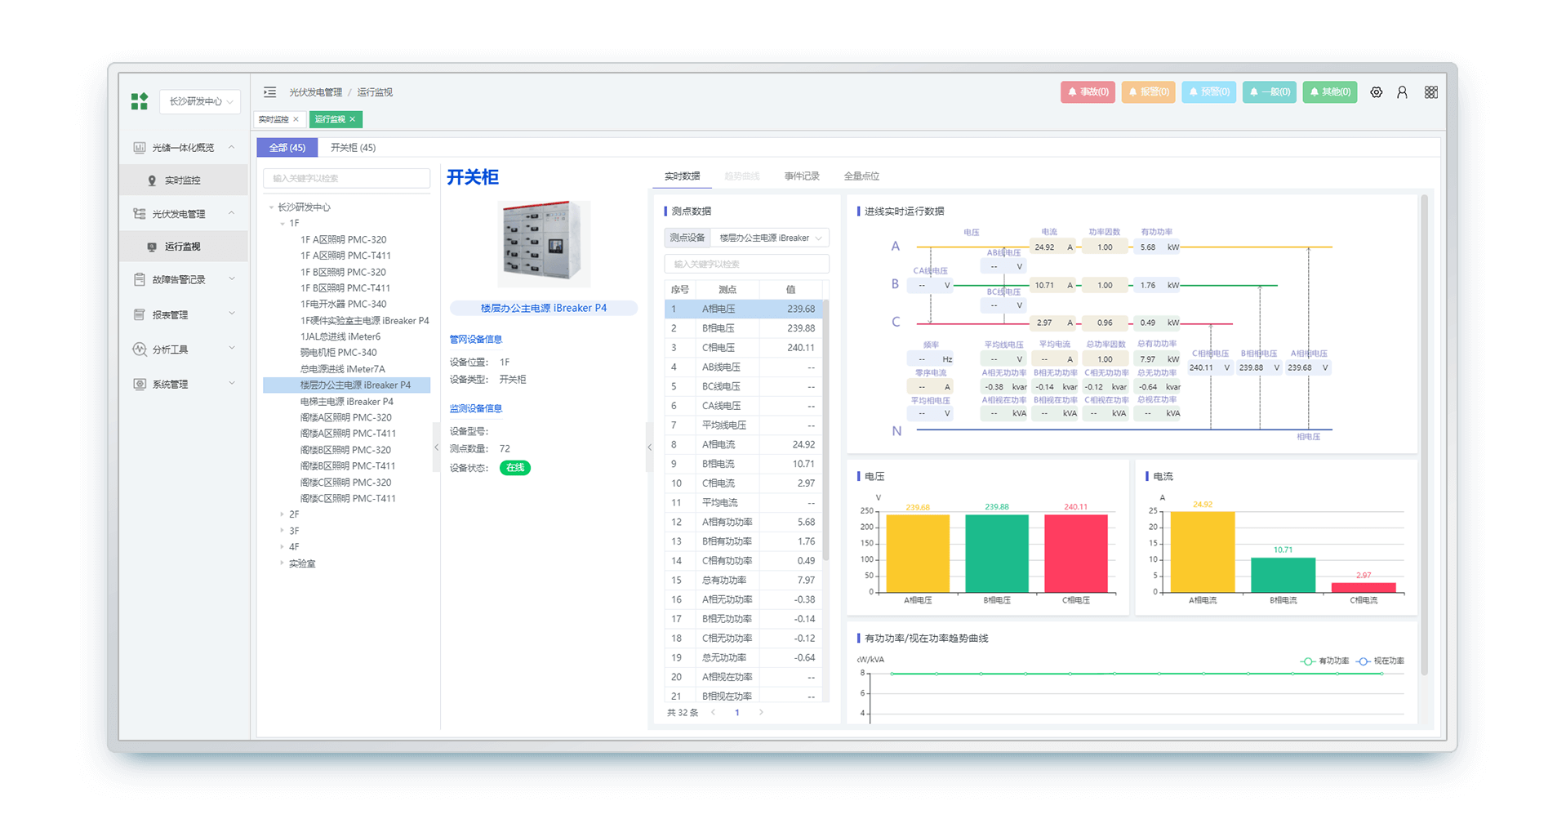This screenshot has width=1566, height=819.
Task: Switch to 趋势曲线 tab
Action: tap(741, 176)
